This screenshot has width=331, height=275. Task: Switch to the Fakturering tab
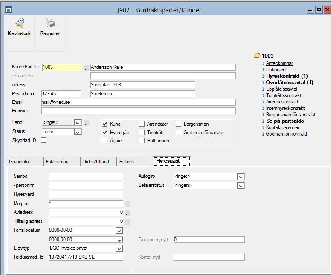coord(62,162)
